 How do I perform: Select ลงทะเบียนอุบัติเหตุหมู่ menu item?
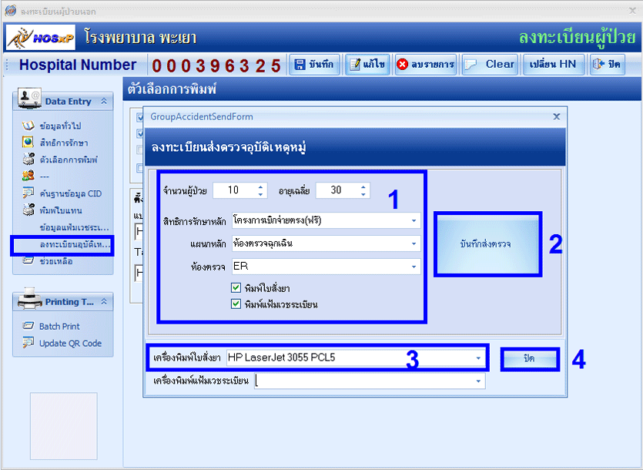click(x=75, y=245)
